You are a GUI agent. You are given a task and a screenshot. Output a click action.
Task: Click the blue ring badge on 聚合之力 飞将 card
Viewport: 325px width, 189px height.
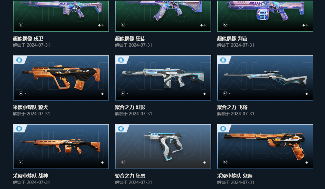(223, 60)
